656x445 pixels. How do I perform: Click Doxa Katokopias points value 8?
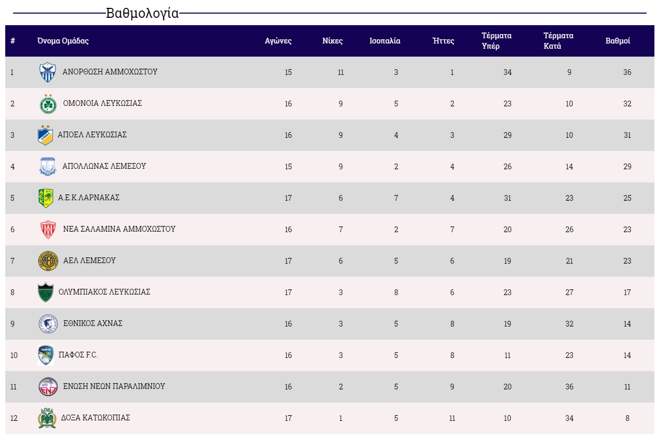click(x=627, y=418)
